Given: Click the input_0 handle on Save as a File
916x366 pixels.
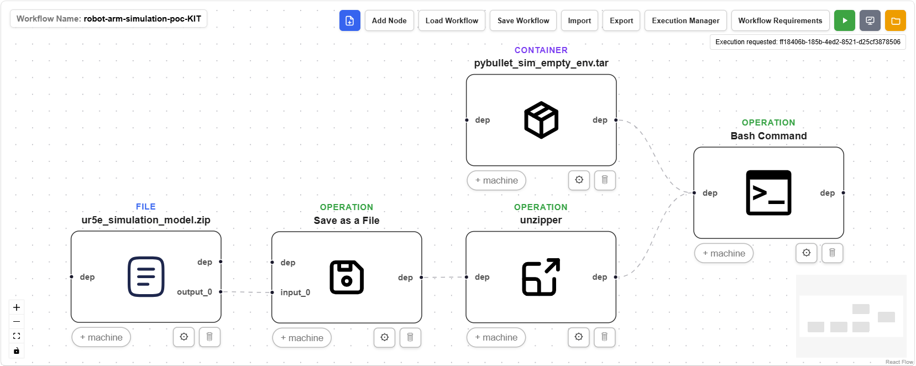Looking at the screenshot, I should pos(272,292).
